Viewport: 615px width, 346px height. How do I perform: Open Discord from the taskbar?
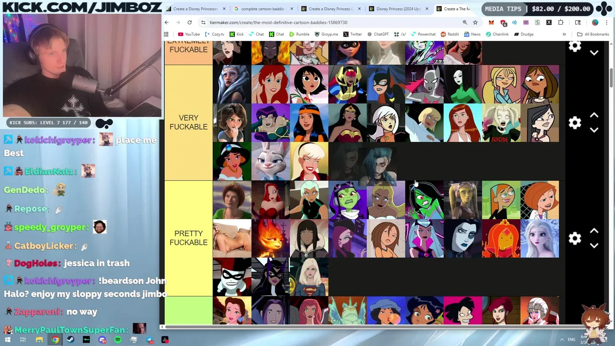click(x=102, y=340)
